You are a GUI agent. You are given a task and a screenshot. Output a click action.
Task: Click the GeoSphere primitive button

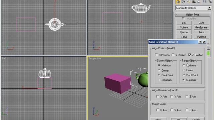[x=201, y=27]
